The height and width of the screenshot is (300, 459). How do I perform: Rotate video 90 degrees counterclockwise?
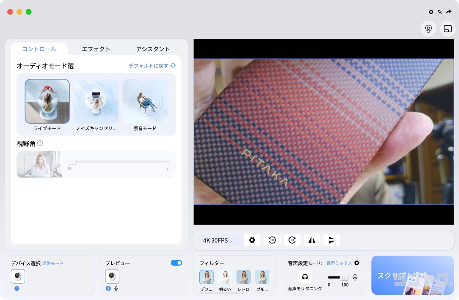pos(272,240)
